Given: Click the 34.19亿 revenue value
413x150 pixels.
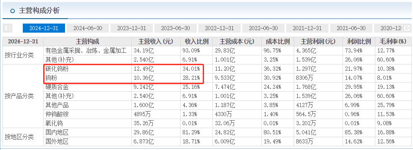Looking at the screenshot, I should click(x=144, y=50).
